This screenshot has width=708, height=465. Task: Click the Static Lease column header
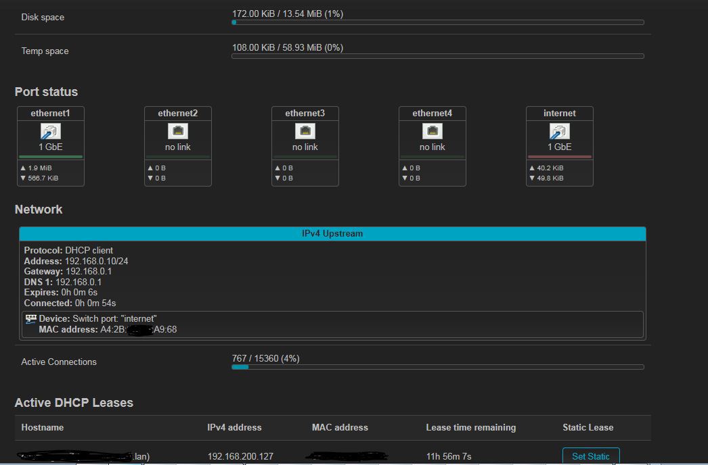click(x=588, y=427)
